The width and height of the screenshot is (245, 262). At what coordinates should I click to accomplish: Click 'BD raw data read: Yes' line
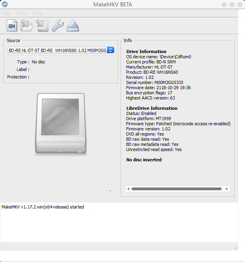[147, 139]
